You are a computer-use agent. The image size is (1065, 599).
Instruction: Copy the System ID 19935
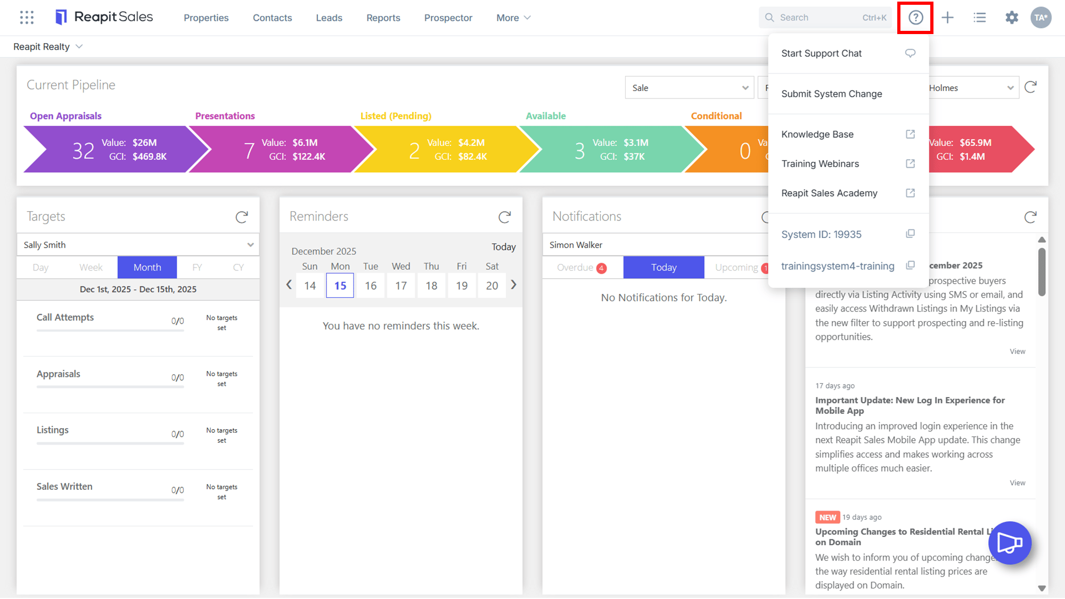(x=910, y=234)
